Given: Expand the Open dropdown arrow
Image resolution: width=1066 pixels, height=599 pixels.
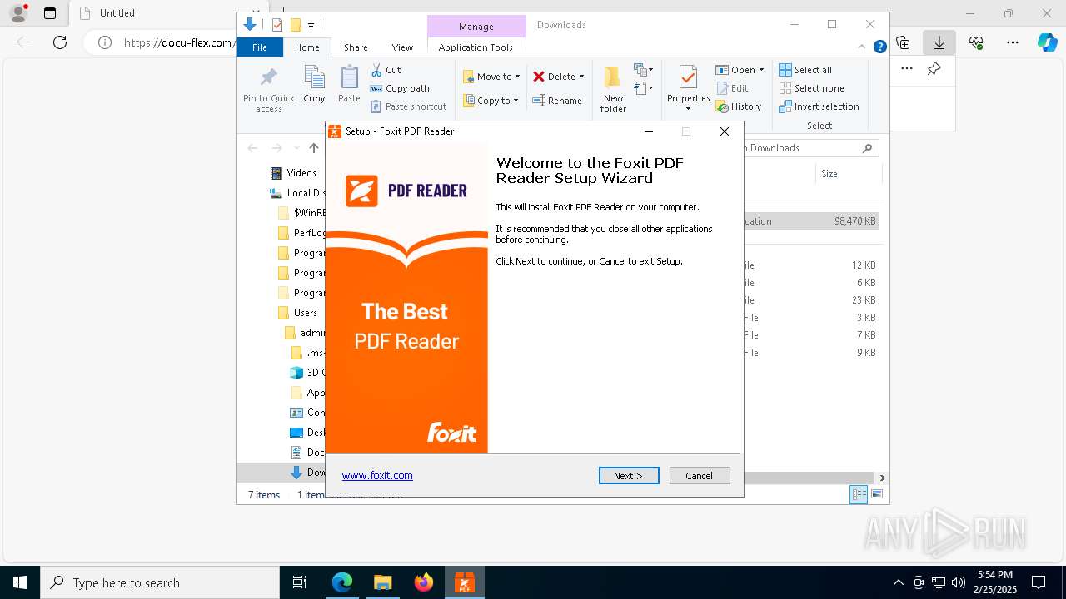Looking at the screenshot, I should (761, 70).
